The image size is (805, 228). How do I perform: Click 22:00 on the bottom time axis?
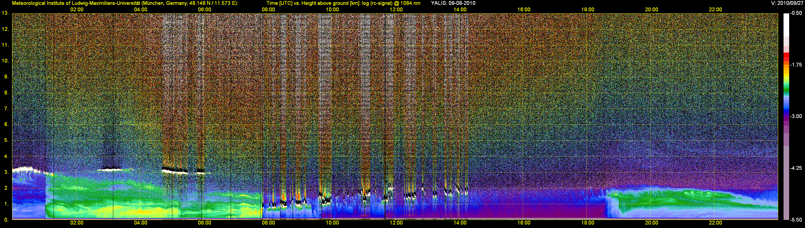click(x=715, y=223)
